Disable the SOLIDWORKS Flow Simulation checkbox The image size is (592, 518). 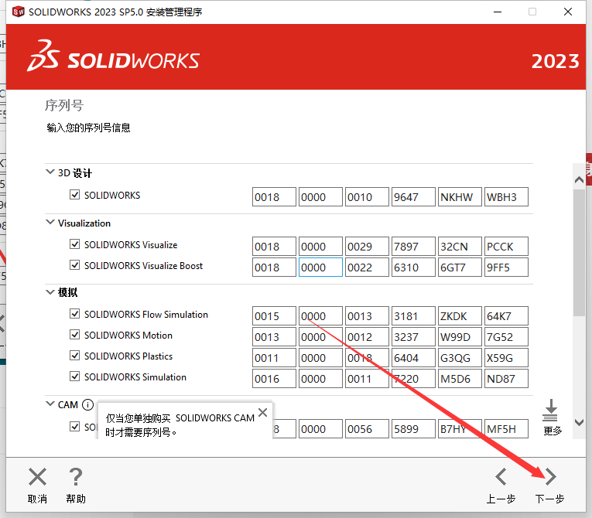75,315
